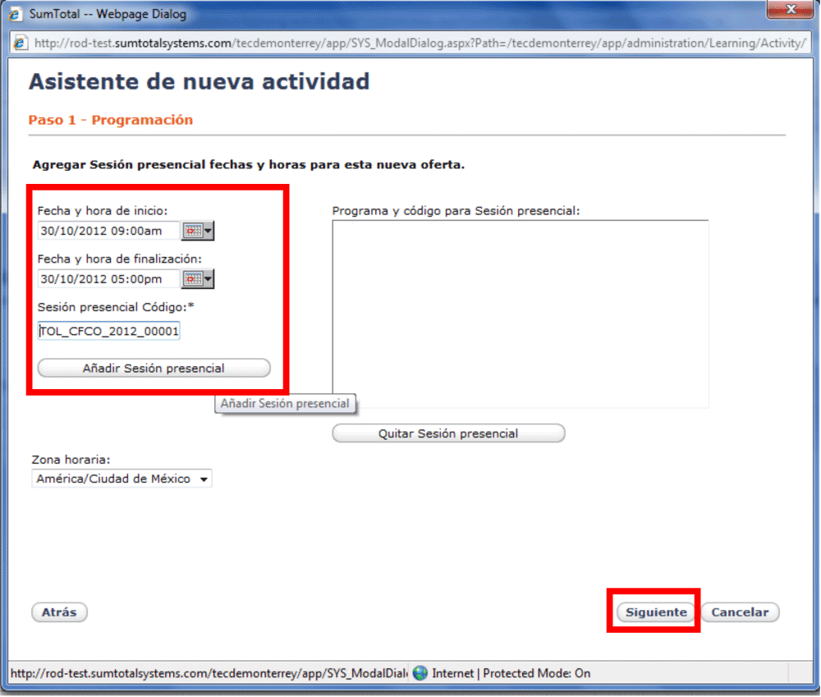The width and height of the screenshot is (821, 697).
Task: Click the Asistente de nueva actividad title
Action: pyautogui.click(x=199, y=82)
